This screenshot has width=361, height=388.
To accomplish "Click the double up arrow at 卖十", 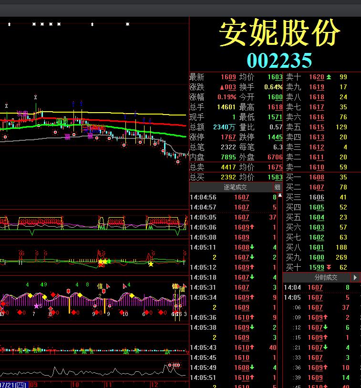I will (x=329, y=77).
